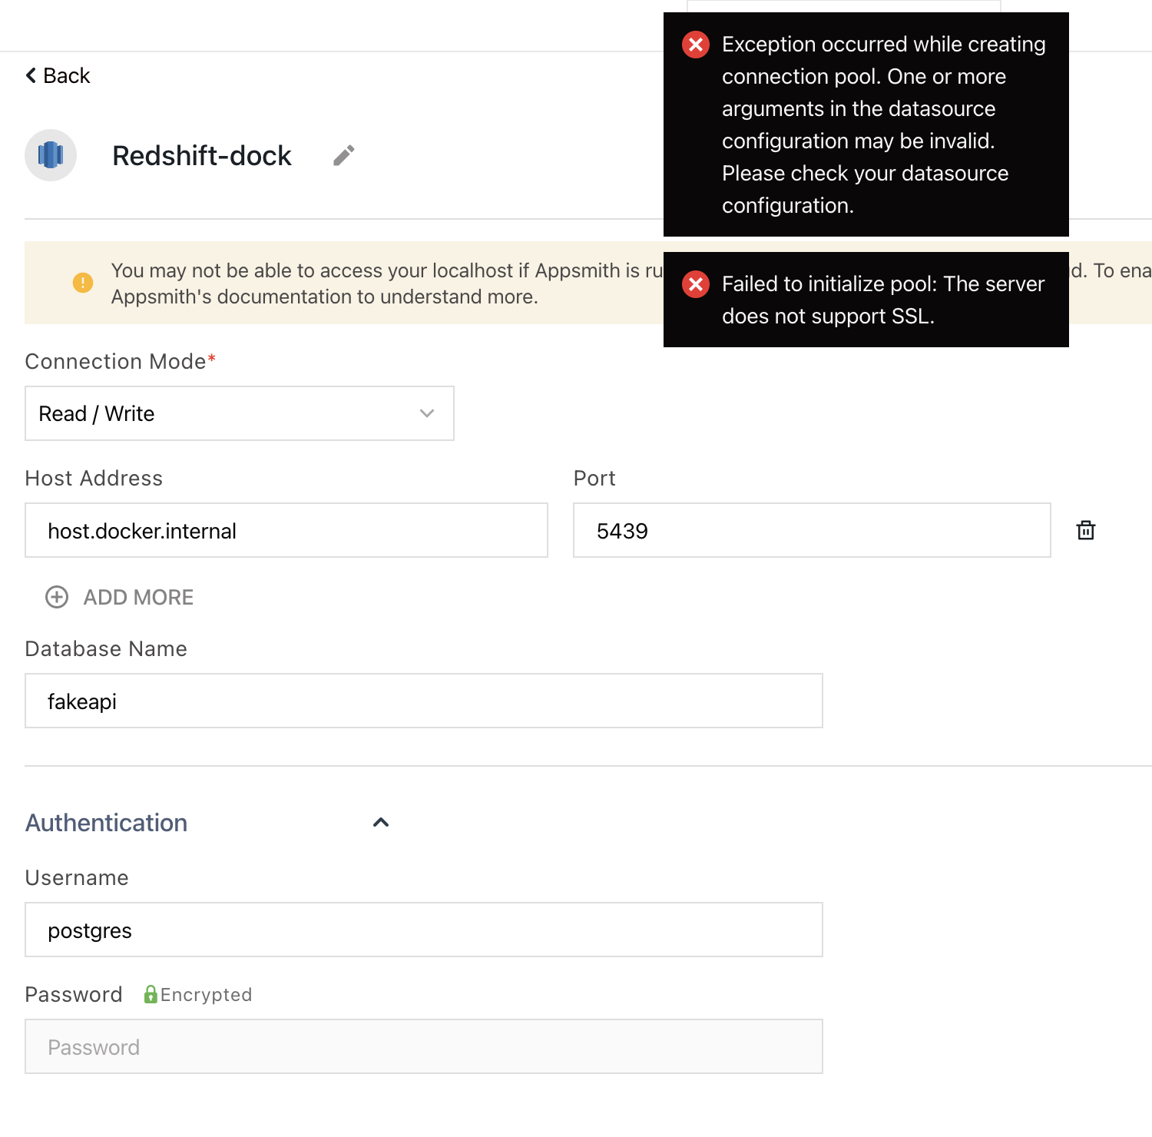Click the red error icon on the connection pool toast
The image size is (1152, 1137).
click(x=696, y=45)
